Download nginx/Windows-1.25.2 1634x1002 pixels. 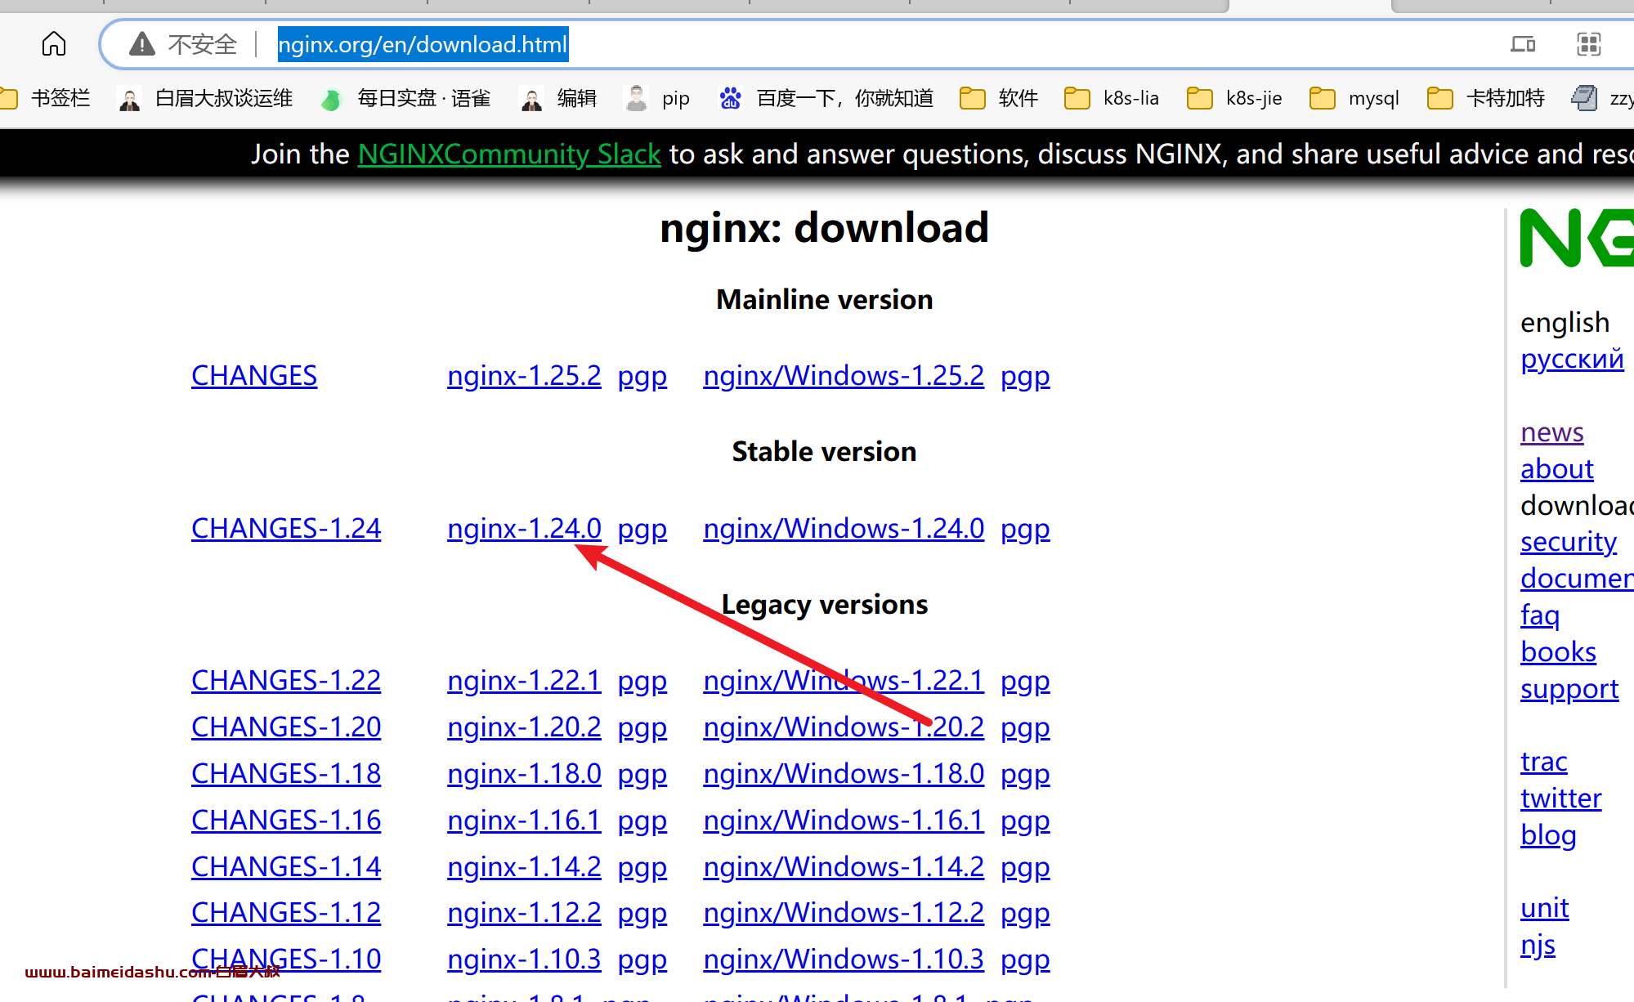point(844,375)
